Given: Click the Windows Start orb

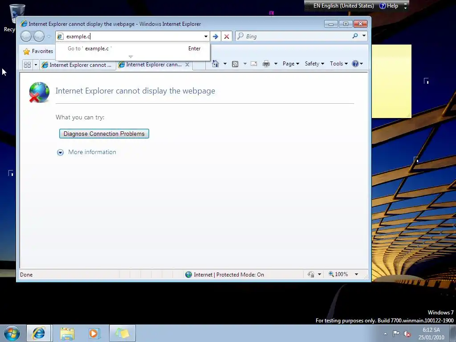Looking at the screenshot, I should [x=12, y=333].
